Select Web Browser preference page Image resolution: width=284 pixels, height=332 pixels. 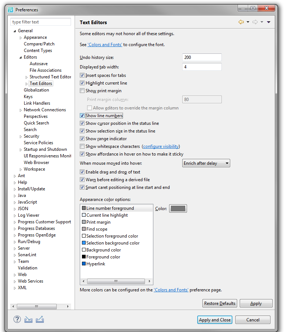(x=36, y=163)
